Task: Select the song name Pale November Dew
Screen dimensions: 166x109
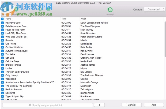Action: pyautogui.click(x=16, y=26)
